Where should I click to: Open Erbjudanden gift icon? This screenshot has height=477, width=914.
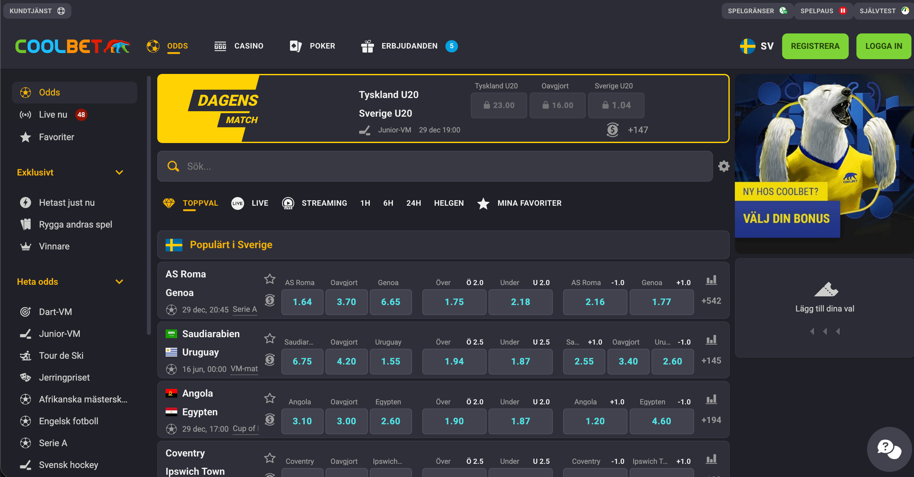pyautogui.click(x=368, y=46)
